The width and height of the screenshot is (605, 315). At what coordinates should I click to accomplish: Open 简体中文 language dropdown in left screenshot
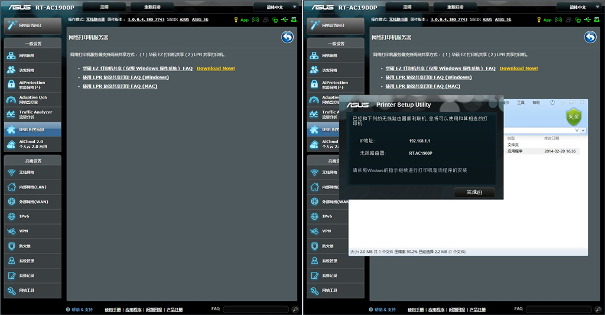point(276,7)
